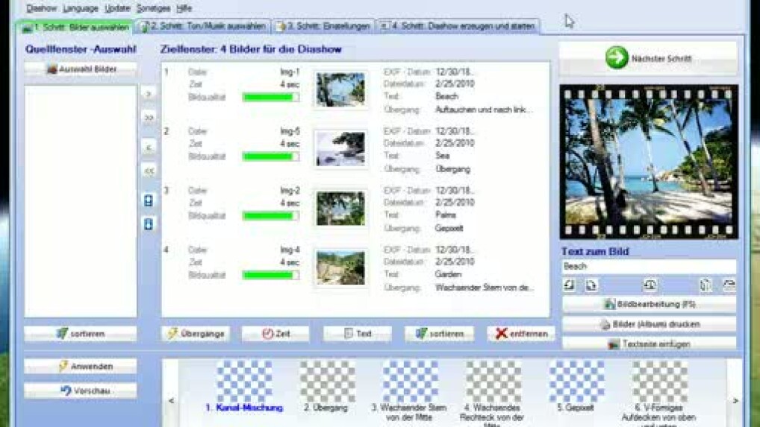Add all images with double right arrow

pos(149,118)
